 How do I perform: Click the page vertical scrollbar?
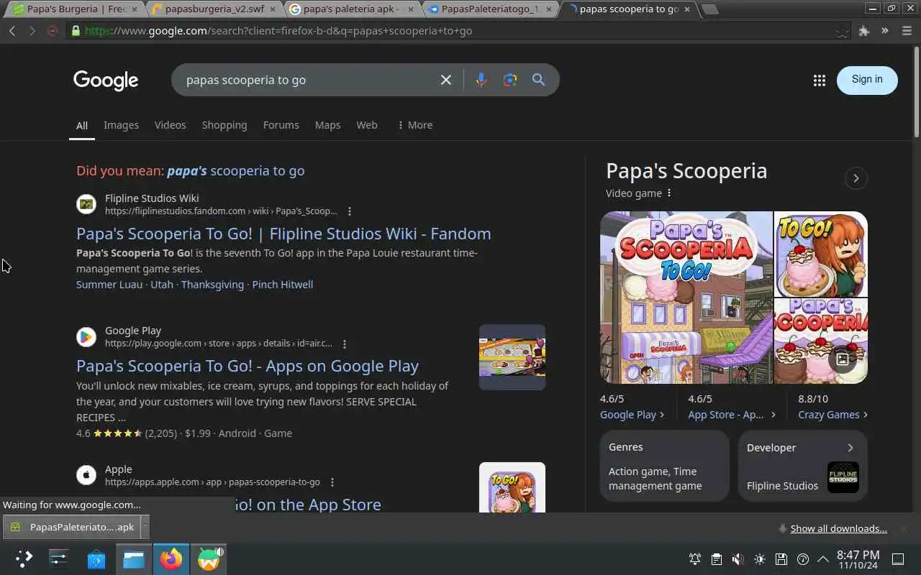point(916,92)
